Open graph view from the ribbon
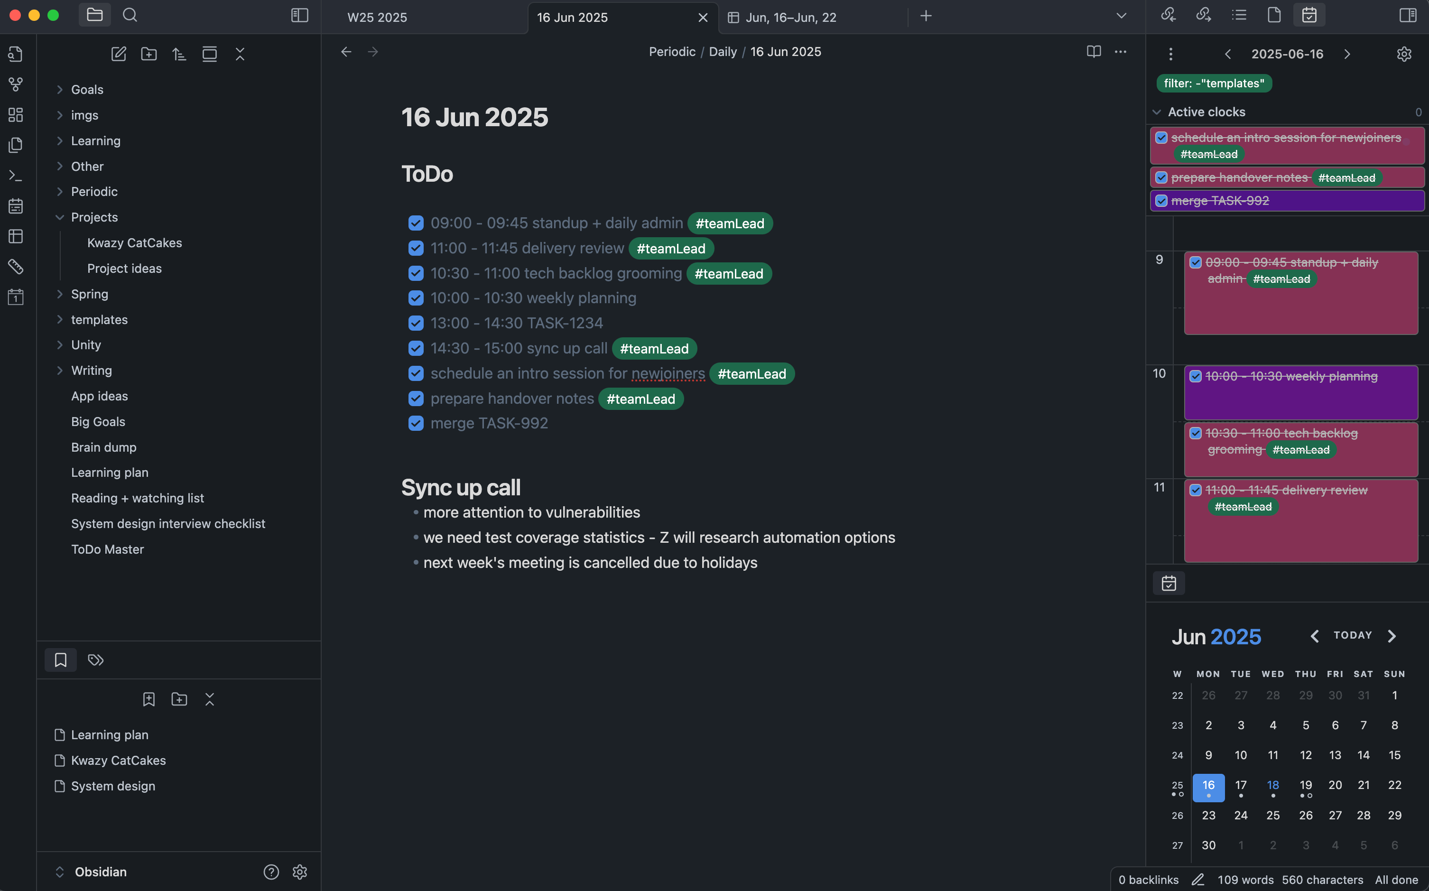The width and height of the screenshot is (1429, 891). [x=16, y=84]
